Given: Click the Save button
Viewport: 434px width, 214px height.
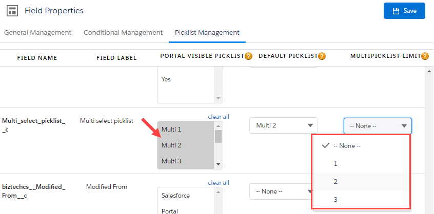Looking at the screenshot, I should [404, 11].
